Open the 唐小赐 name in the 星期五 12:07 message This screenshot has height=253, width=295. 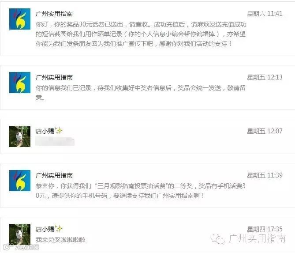45,131
